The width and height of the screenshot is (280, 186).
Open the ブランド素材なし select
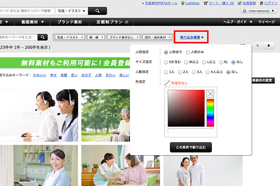pos(124,37)
